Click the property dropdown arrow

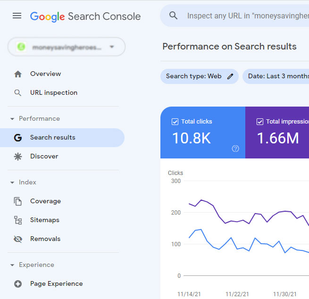pos(112,47)
